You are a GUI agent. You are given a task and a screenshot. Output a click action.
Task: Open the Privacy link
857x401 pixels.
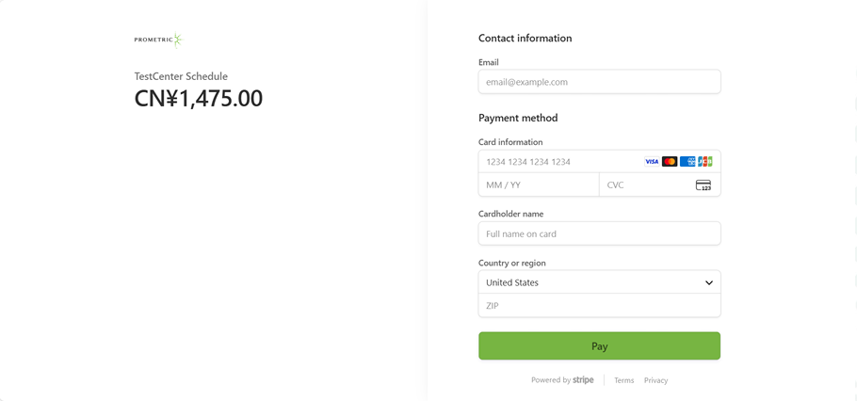click(656, 380)
